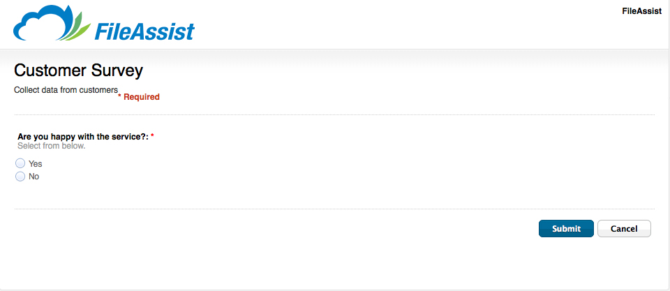670x291 pixels.
Task: Click the Customer Survey heading
Action: click(x=79, y=70)
